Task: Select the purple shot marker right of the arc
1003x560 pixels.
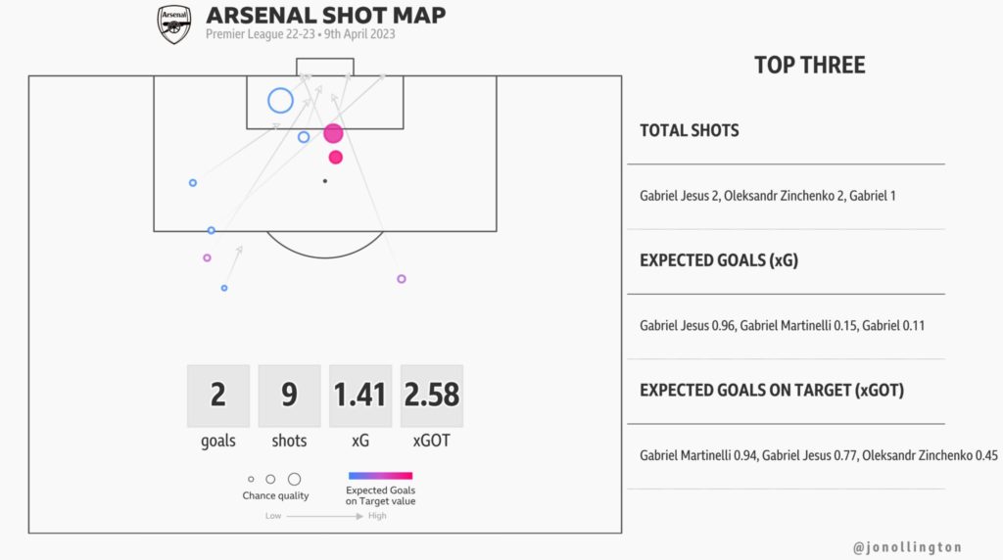Action: tap(402, 279)
